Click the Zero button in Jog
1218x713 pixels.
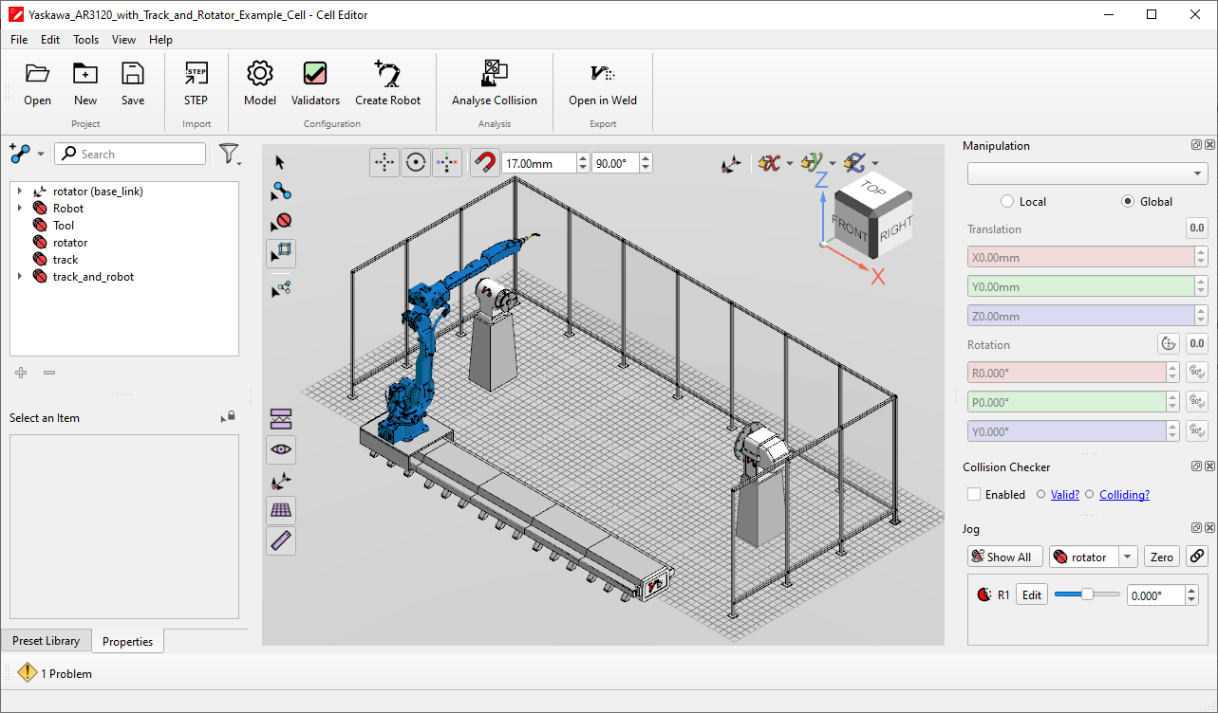1162,558
